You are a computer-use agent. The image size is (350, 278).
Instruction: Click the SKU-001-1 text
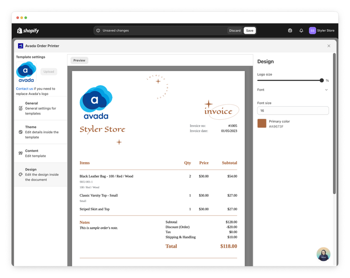tap(86, 182)
